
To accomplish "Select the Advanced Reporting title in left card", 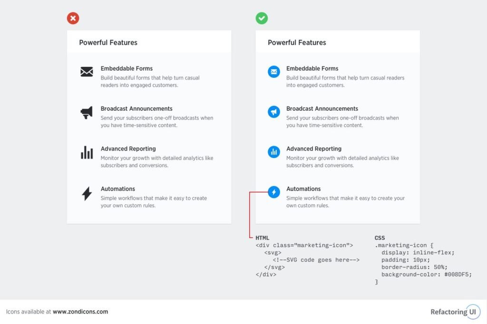I will [128, 148].
